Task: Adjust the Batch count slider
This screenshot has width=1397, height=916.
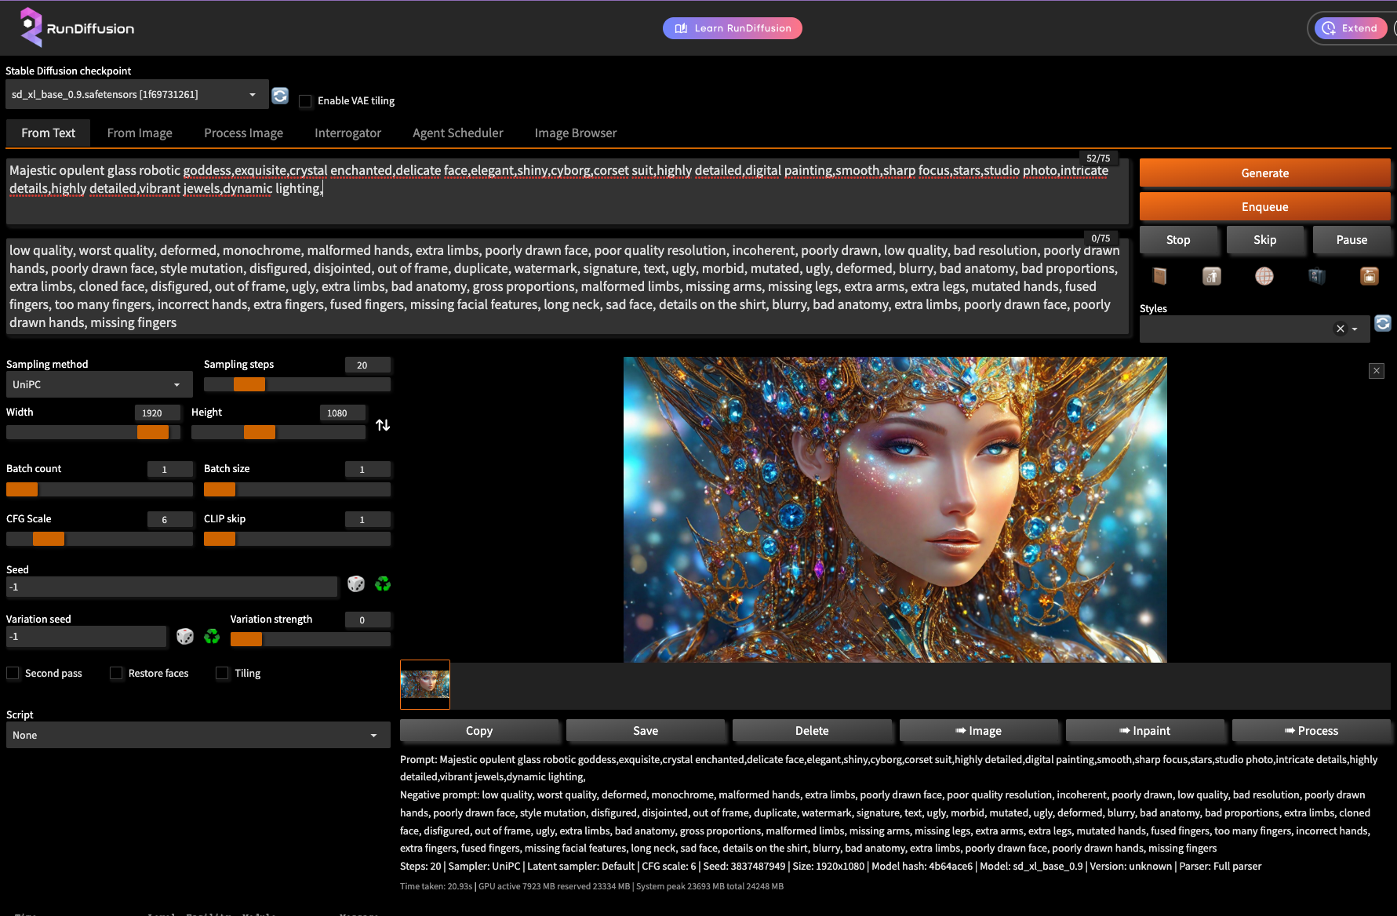Action: click(99, 489)
